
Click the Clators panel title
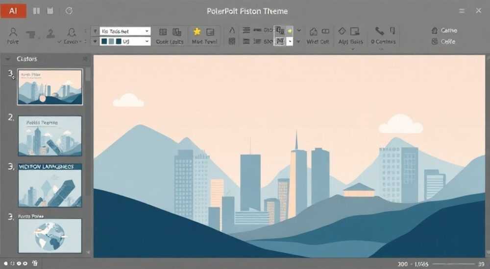[x=27, y=59]
